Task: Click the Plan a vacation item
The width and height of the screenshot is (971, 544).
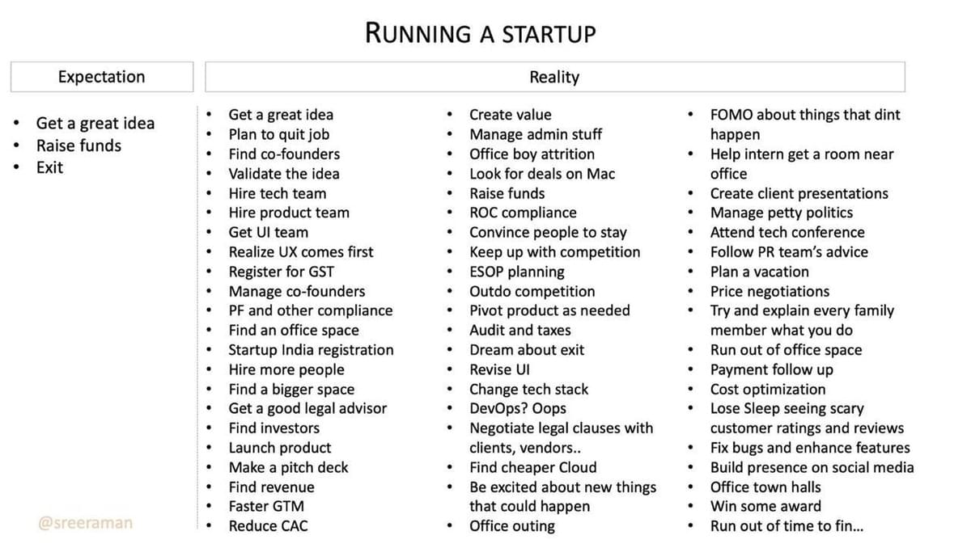Action: coord(759,272)
